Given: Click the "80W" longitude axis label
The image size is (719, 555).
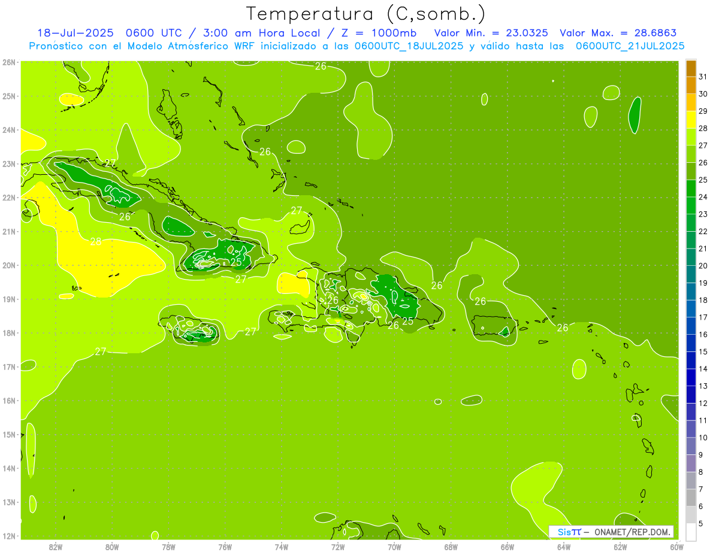Looking at the screenshot, I should (112, 547).
